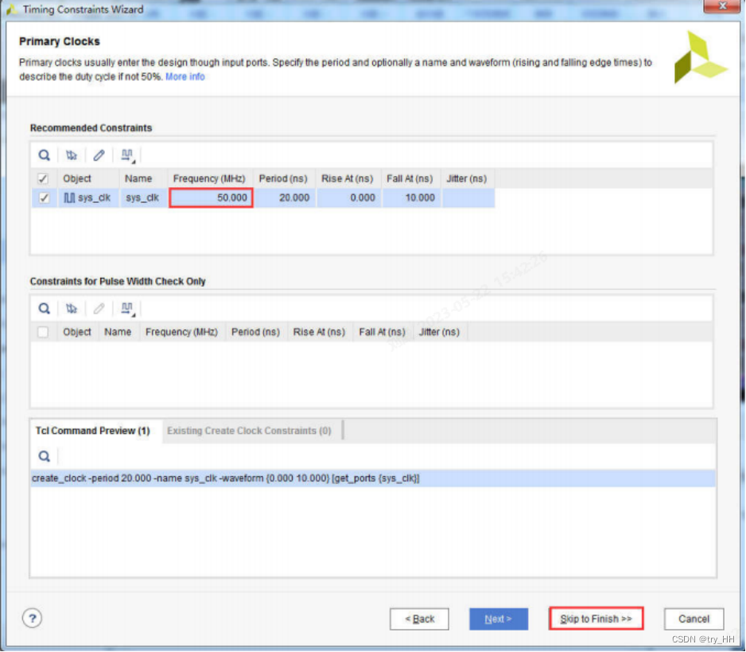Sort by Frequency (MHz) column in Recommended Constraints
The height and width of the screenshot is (652, 746).
209,178
